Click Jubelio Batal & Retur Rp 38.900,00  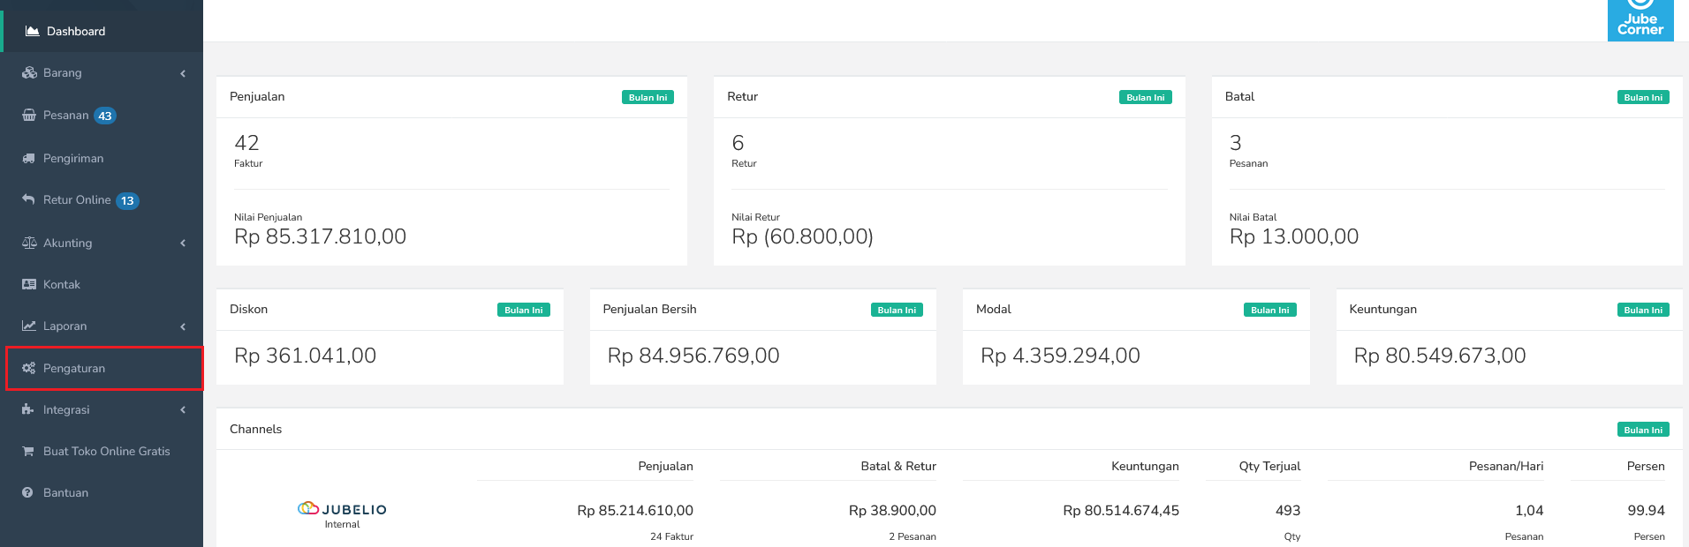pyautogui.click(x=892, y=510)
